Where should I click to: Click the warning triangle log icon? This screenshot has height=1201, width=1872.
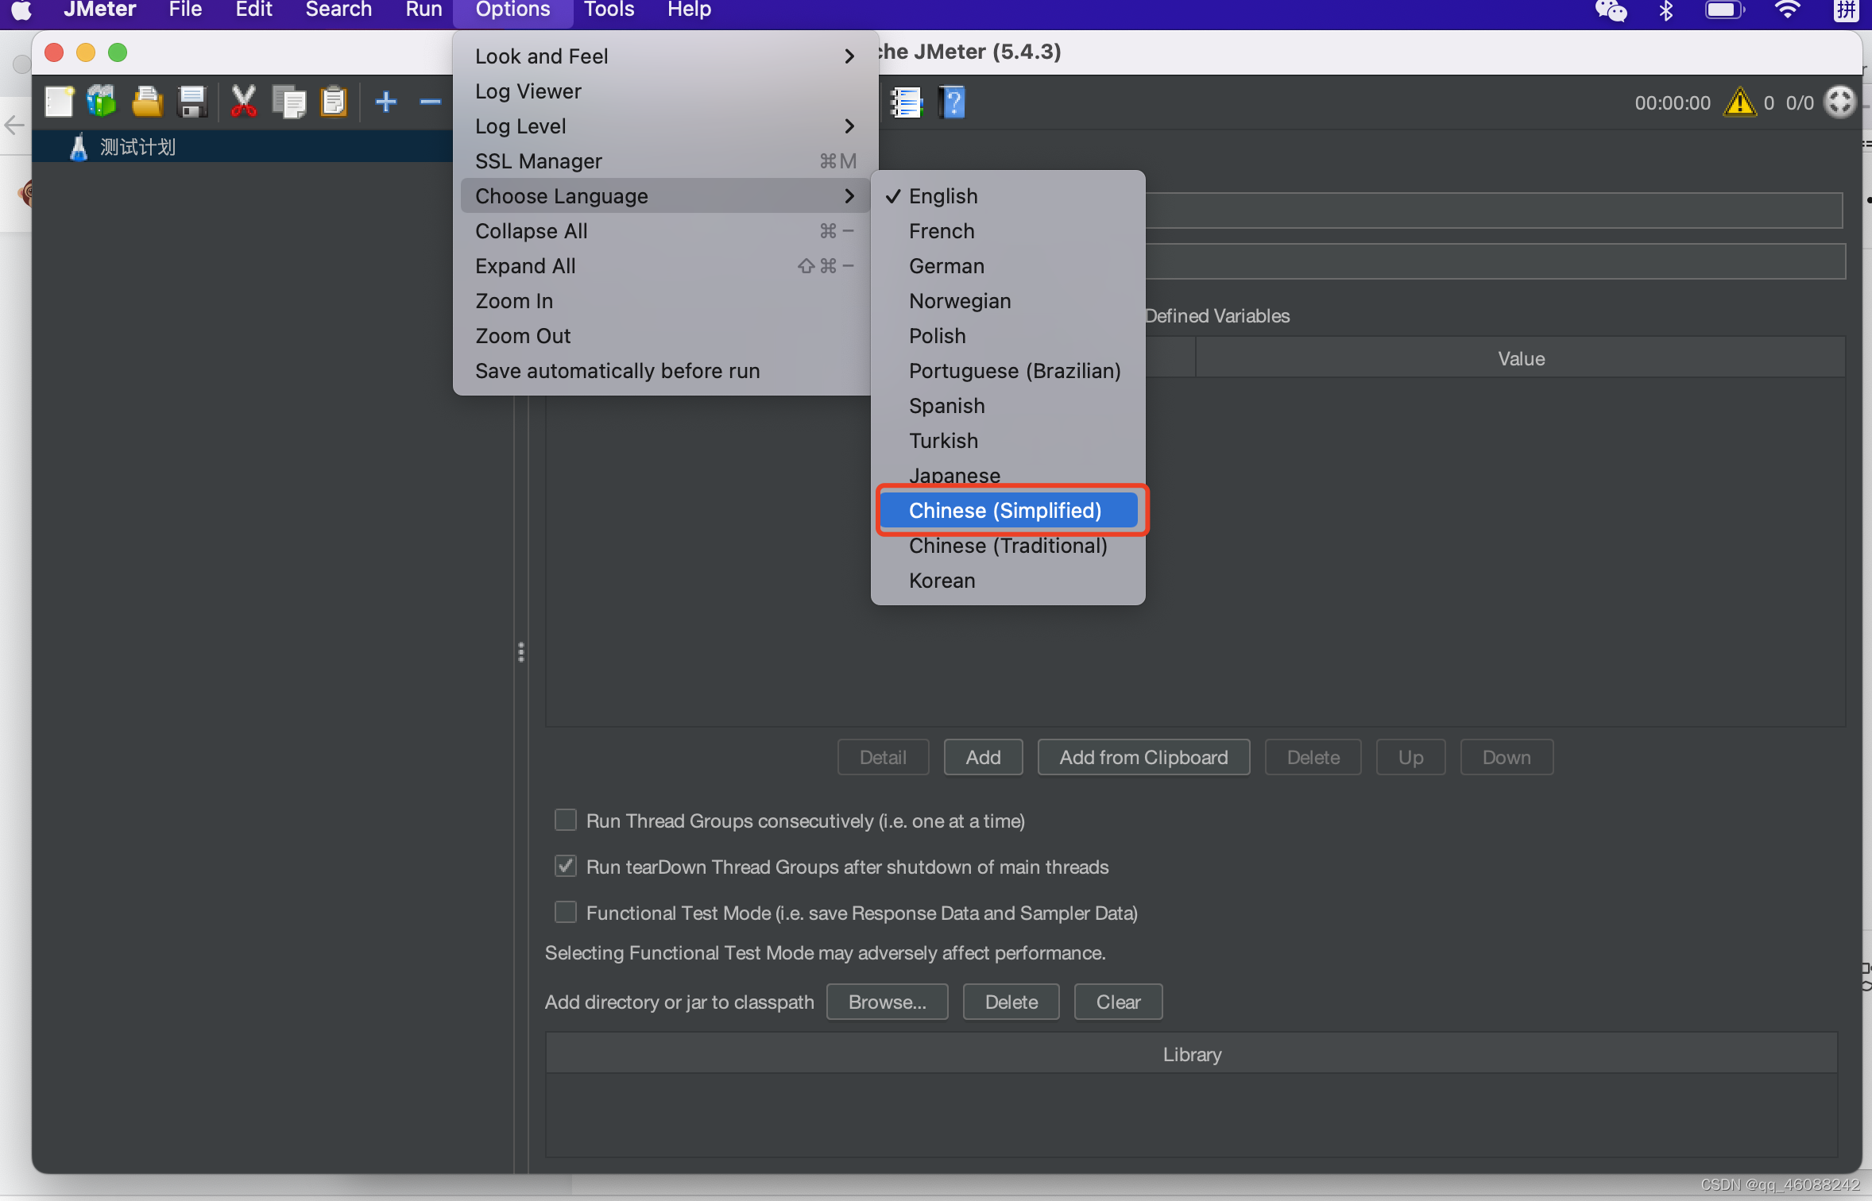1739,102
